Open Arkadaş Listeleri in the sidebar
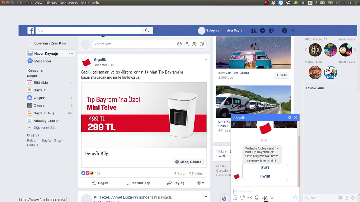Viewport: 360px width, 202px height. click(x=46, y=121)
